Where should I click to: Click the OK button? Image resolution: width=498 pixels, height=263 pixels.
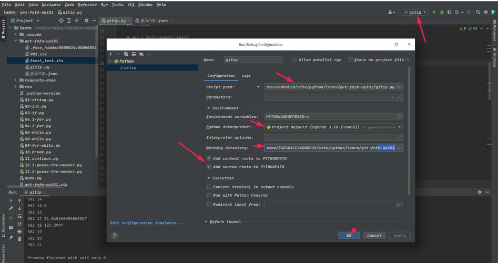[349, 236]
